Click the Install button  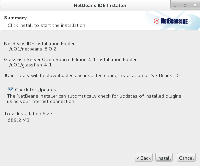click(164, 157)
